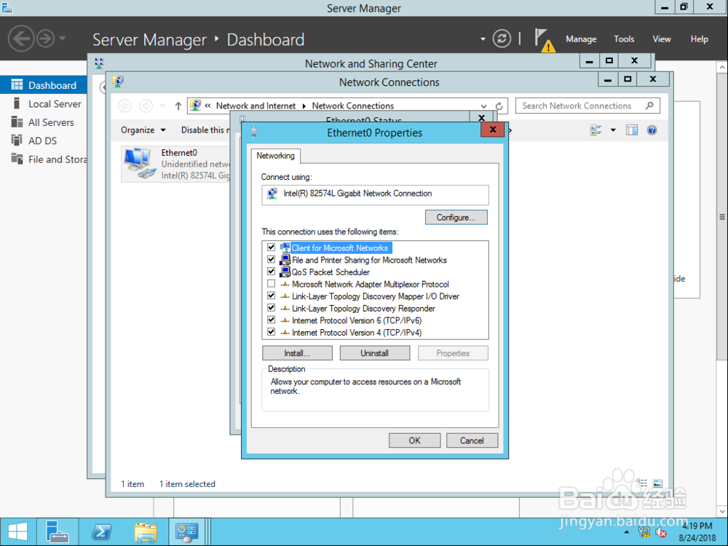The height and width of the screenshot is (546, 728).
Task: Click Disable this network device command
Action: (x=205, y=130)
